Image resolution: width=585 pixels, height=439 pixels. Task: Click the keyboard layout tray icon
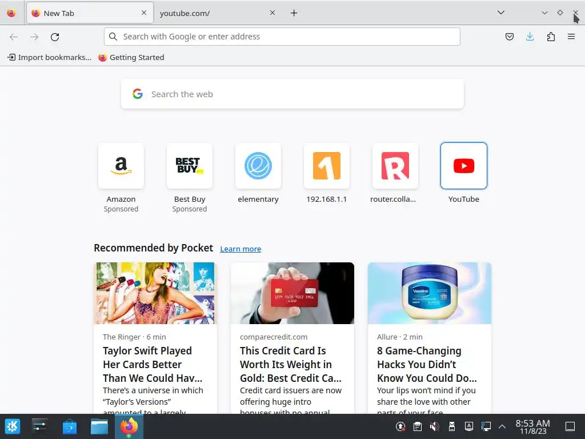469,426
